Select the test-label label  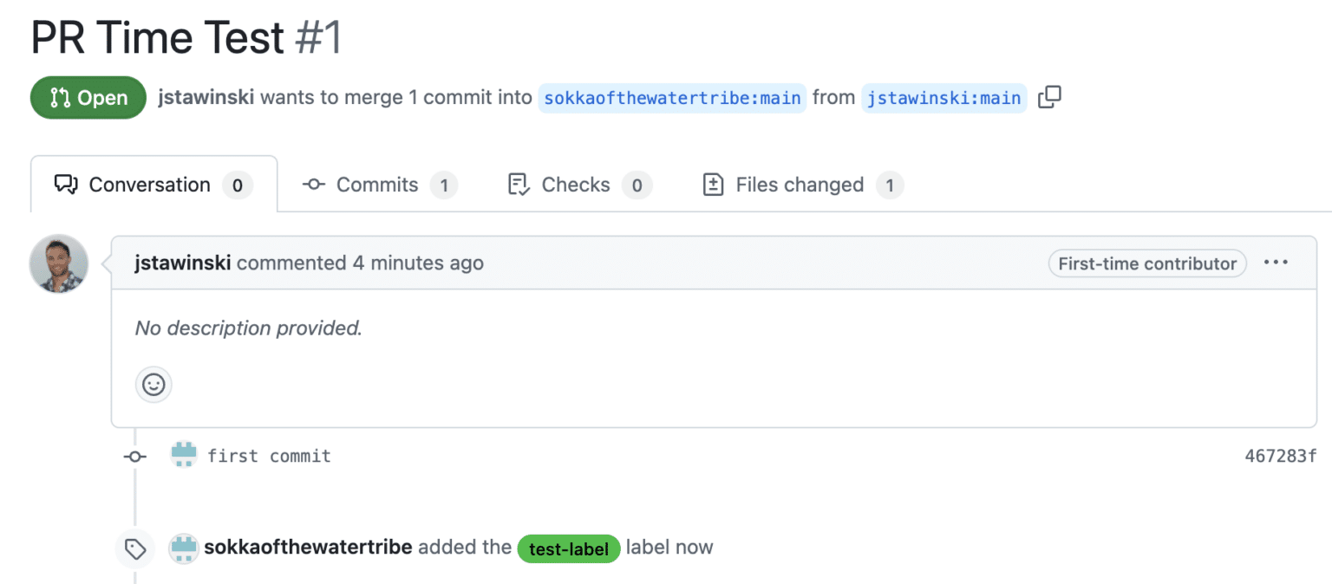(x=568, y=548)
